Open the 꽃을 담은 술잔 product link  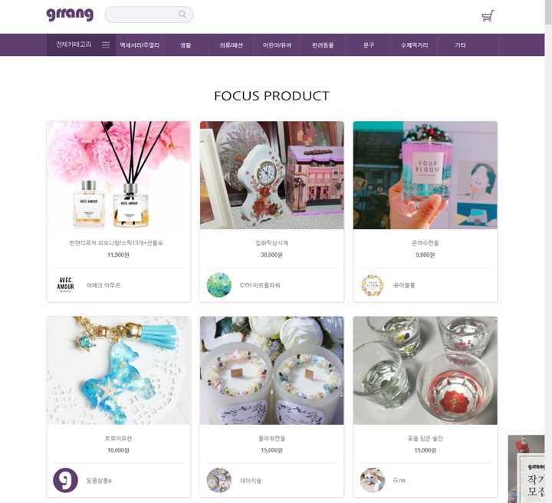pyautogui.click(x=426, y=439)
